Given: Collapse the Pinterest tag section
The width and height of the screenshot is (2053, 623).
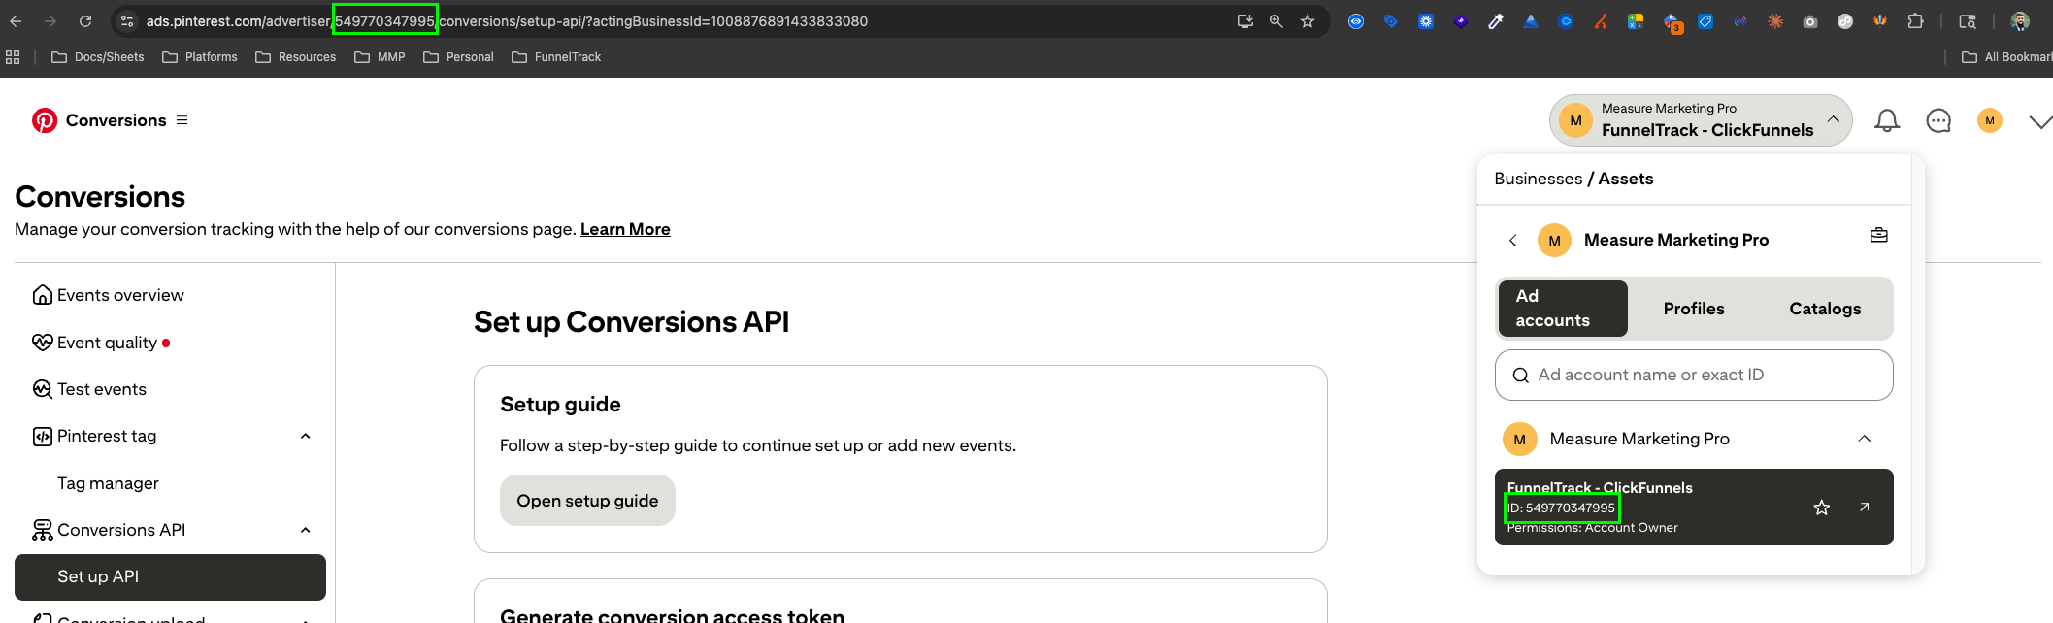Looking at the screenshot, I should [x=306, y=437].
